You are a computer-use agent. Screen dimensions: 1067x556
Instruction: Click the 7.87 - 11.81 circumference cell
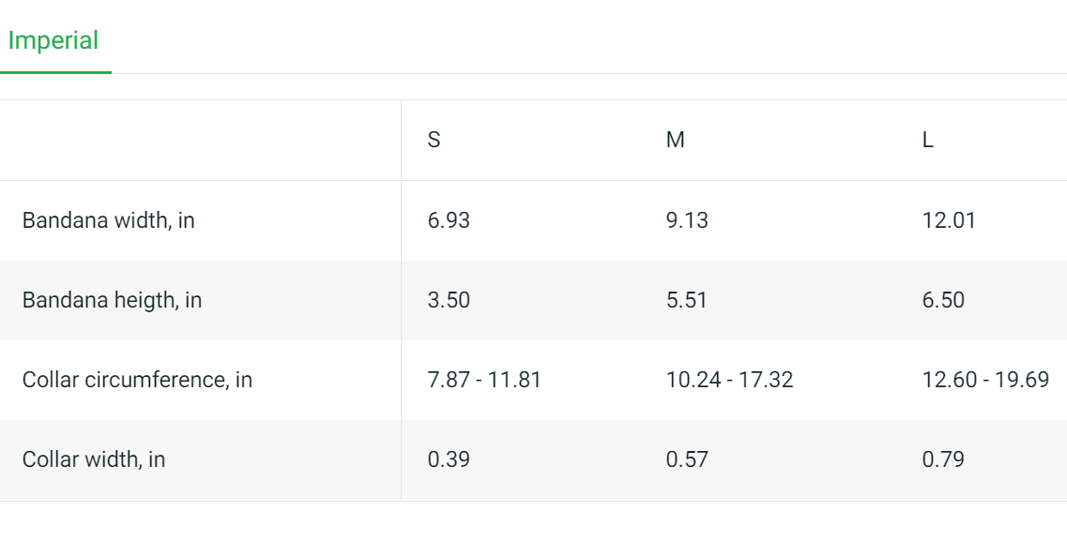click(x=484, y=381)
